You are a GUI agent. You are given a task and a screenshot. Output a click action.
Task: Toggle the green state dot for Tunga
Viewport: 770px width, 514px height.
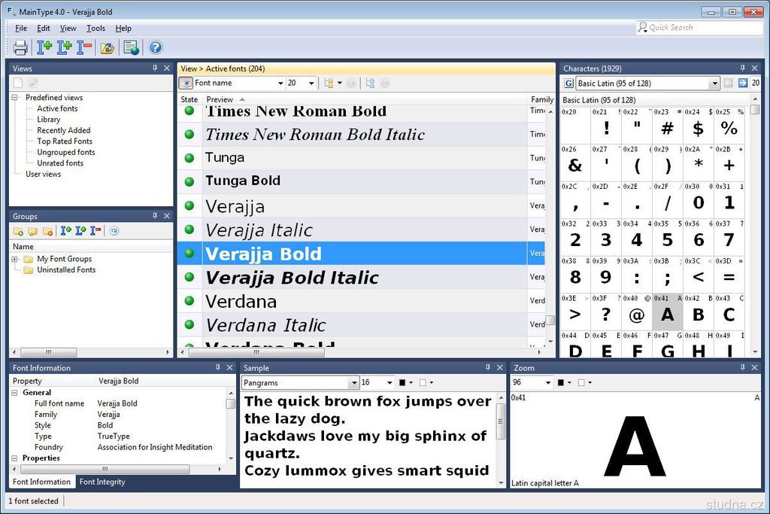pos(189,158)
